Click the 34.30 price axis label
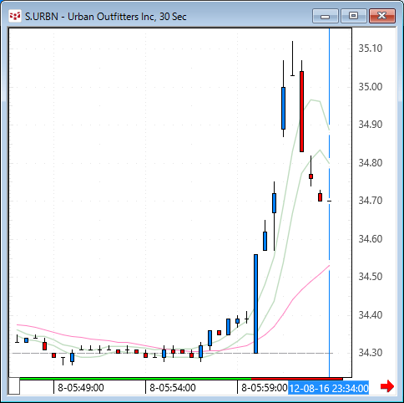The width and height of the screenshot is (404, 403). [x=370, y=353]
